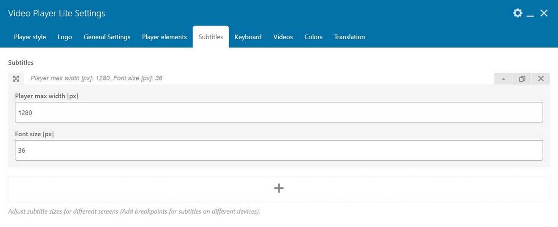Open the Logo tab
Viewport: 558px width, 227px height.
click(65, 37)
